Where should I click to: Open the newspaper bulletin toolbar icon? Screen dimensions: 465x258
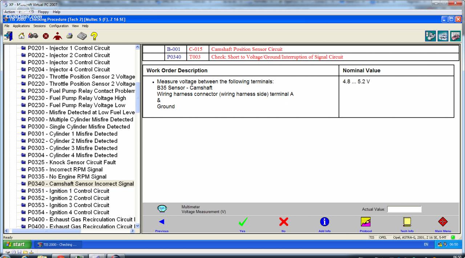pos(82,36)
